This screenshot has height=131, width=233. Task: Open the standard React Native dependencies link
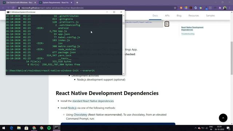[x=93, y=101]
